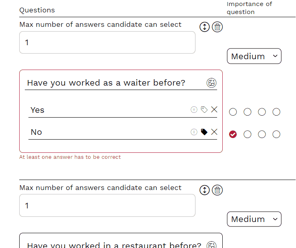Screen dimensions: 296x248
Task: Click the filled tag icon on the No answer
Action: 204,132
